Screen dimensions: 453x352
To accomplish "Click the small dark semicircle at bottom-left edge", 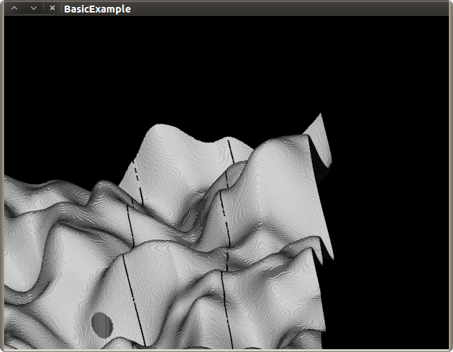I will point(10,342).
